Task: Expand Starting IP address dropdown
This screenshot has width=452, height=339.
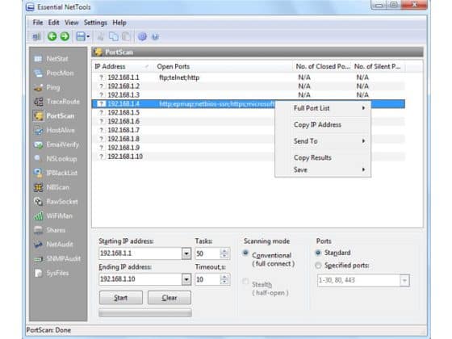Action: pyautogui.click(x=186, y=253)
